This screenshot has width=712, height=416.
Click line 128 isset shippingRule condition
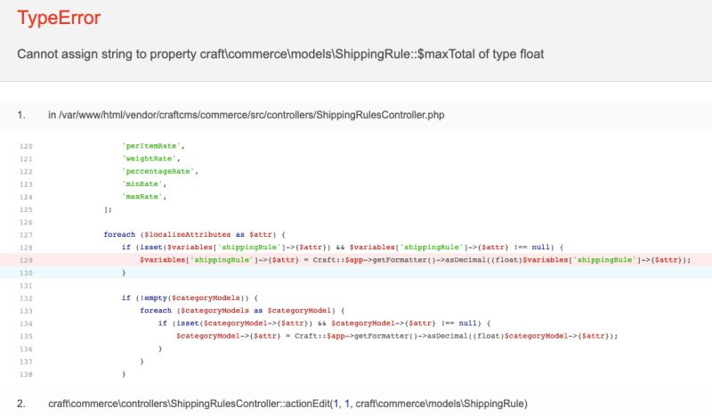click(x=343, y=248)
